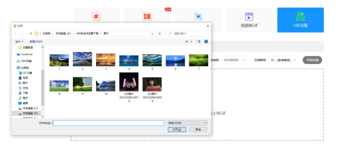This screenshot has width=339, height=154.
Task: Select the QQ图片20210208134516 thumbnail
Action: coord(129,82)
